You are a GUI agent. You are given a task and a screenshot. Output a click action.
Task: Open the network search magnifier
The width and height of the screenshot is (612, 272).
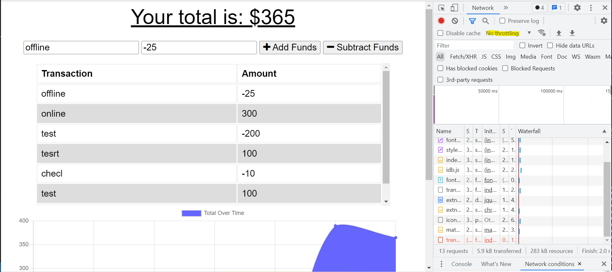point(485,21)
